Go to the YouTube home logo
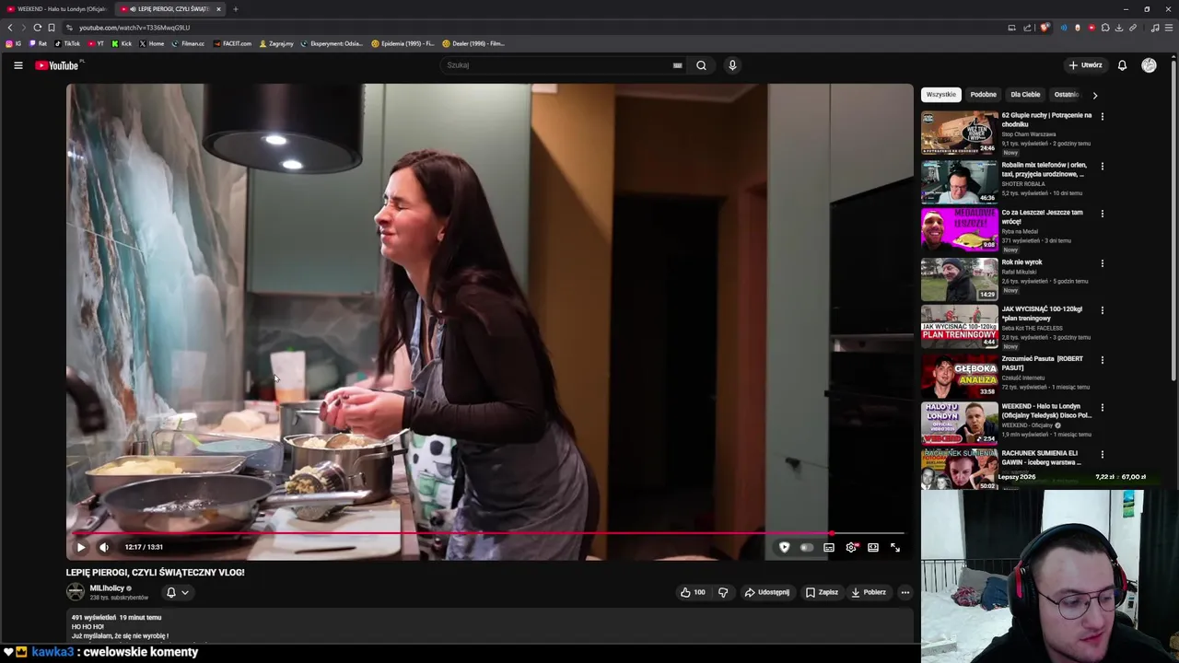The height and width of the screenshot is (663, 1179). (59, 65)
